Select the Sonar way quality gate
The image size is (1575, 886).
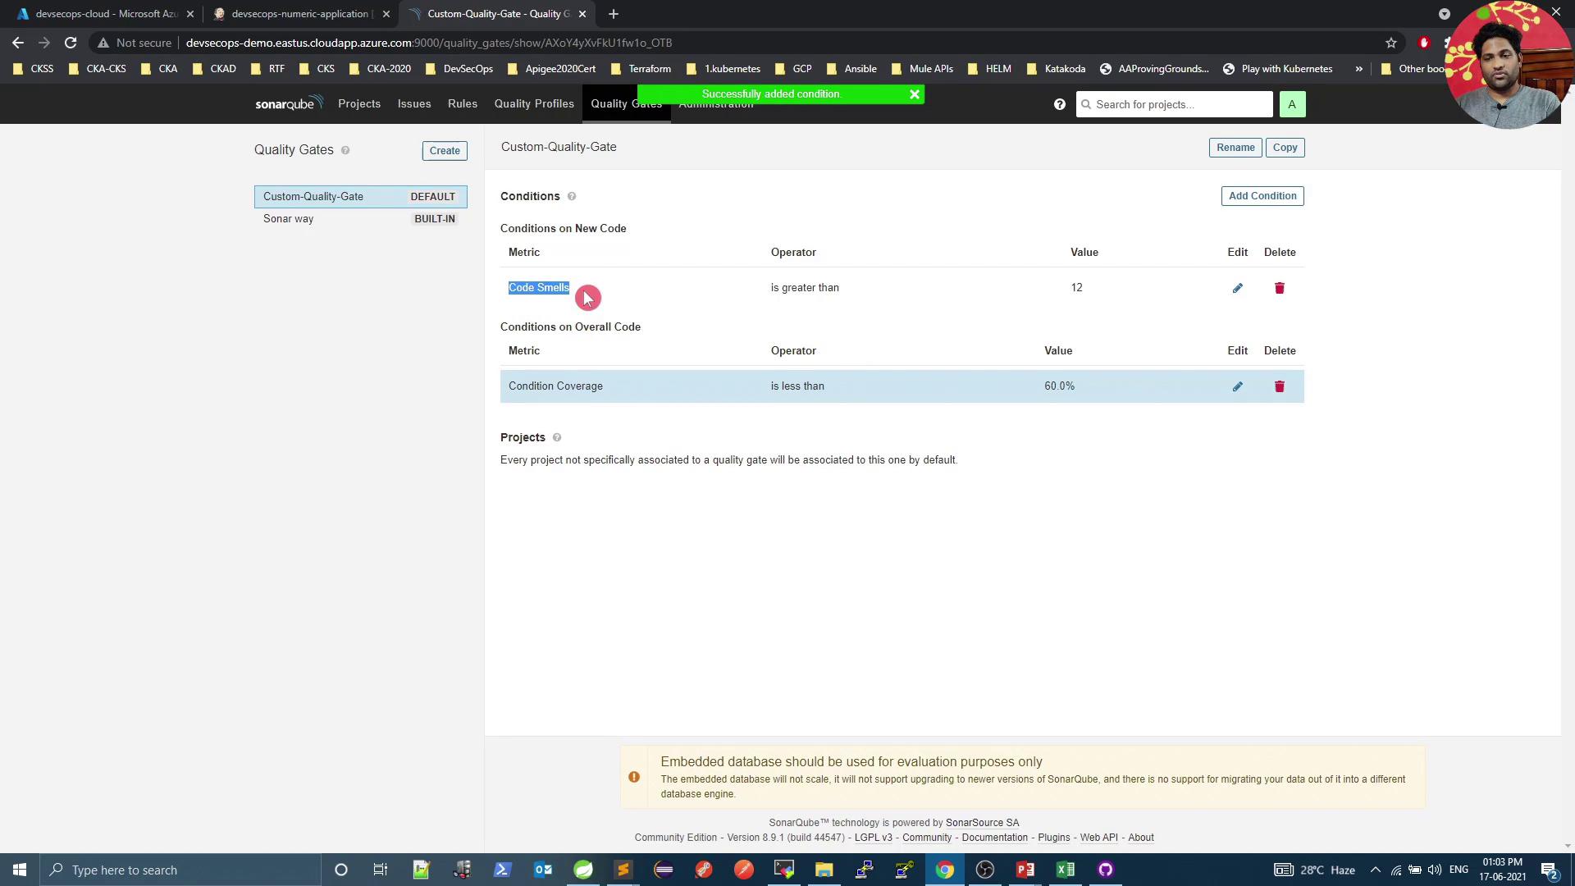click(x=288, y=219)
